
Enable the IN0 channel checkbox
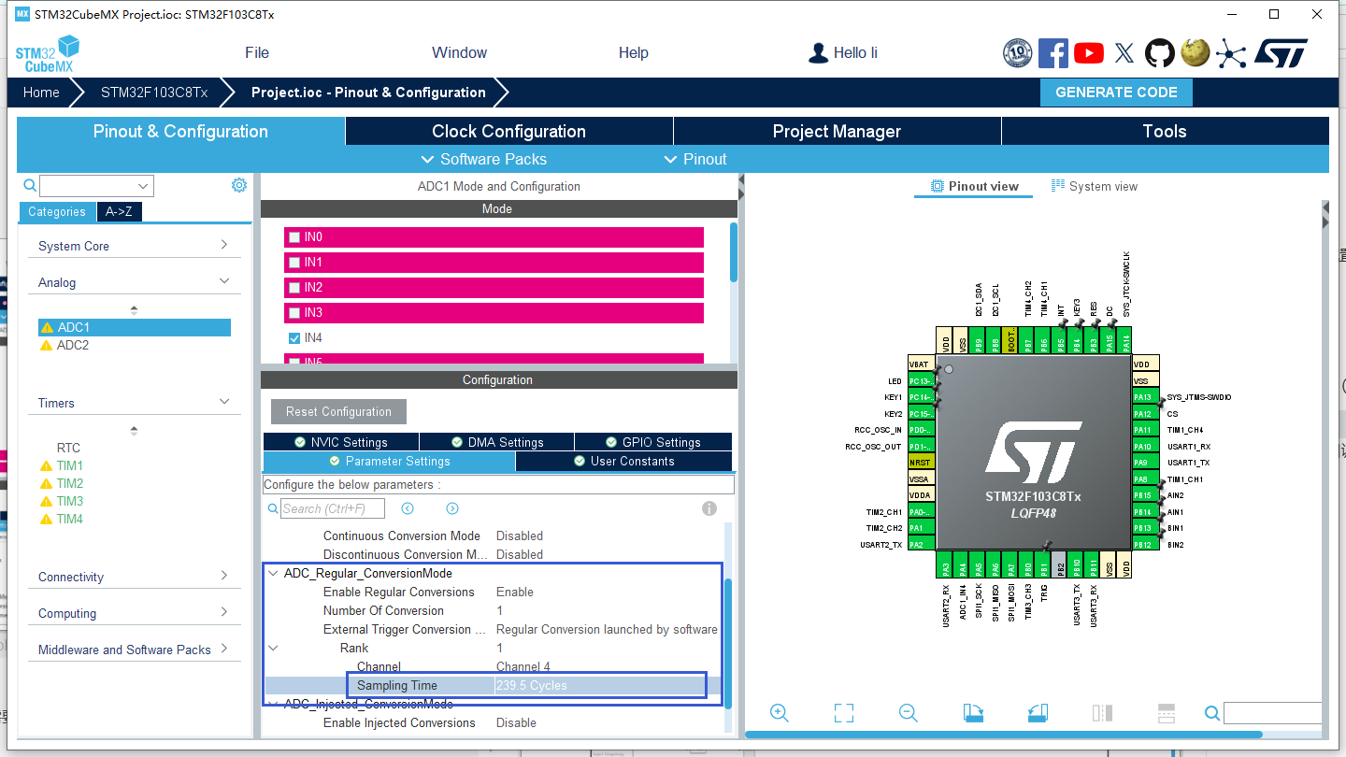click(294, 237)
